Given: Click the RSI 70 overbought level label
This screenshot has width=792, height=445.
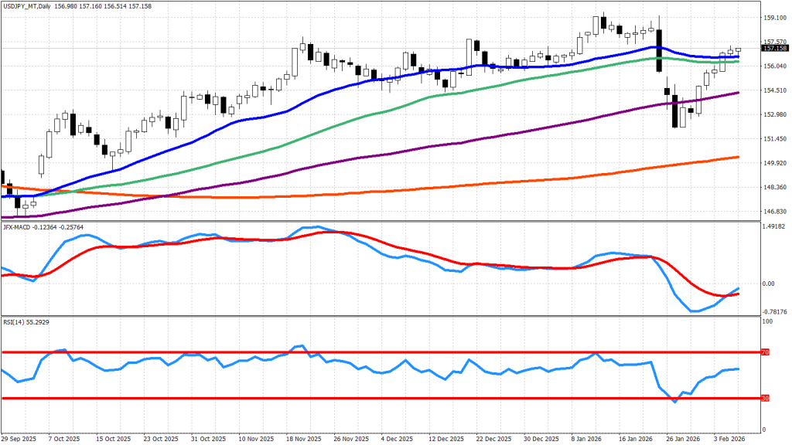Looking at the screenshot, I should tap(766, 352).
